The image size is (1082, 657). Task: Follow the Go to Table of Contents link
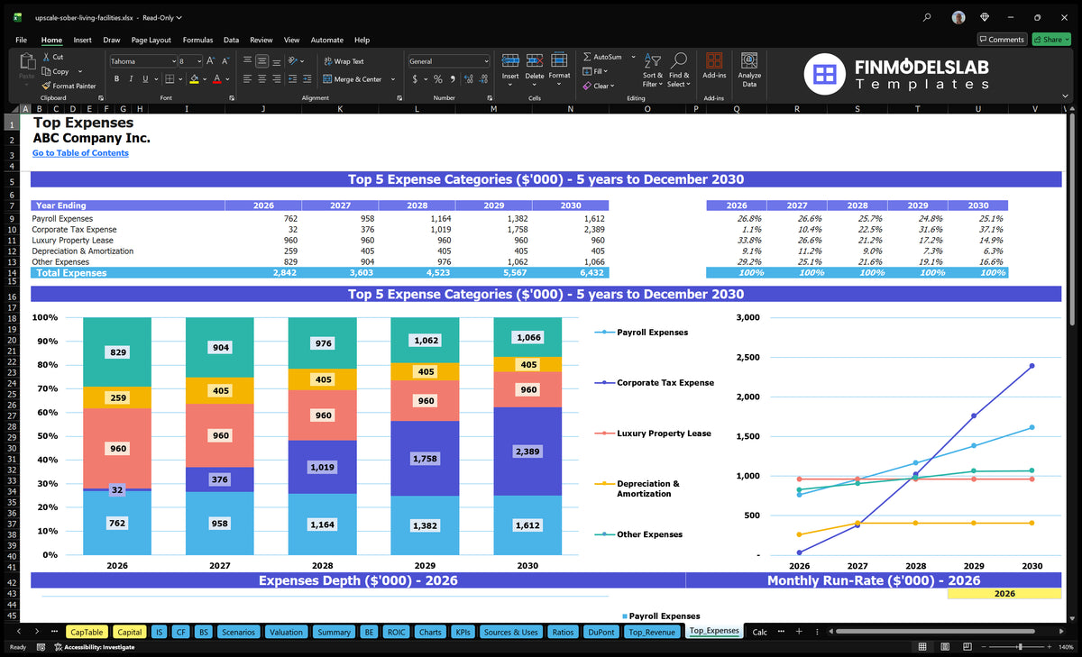click(80, 153)
